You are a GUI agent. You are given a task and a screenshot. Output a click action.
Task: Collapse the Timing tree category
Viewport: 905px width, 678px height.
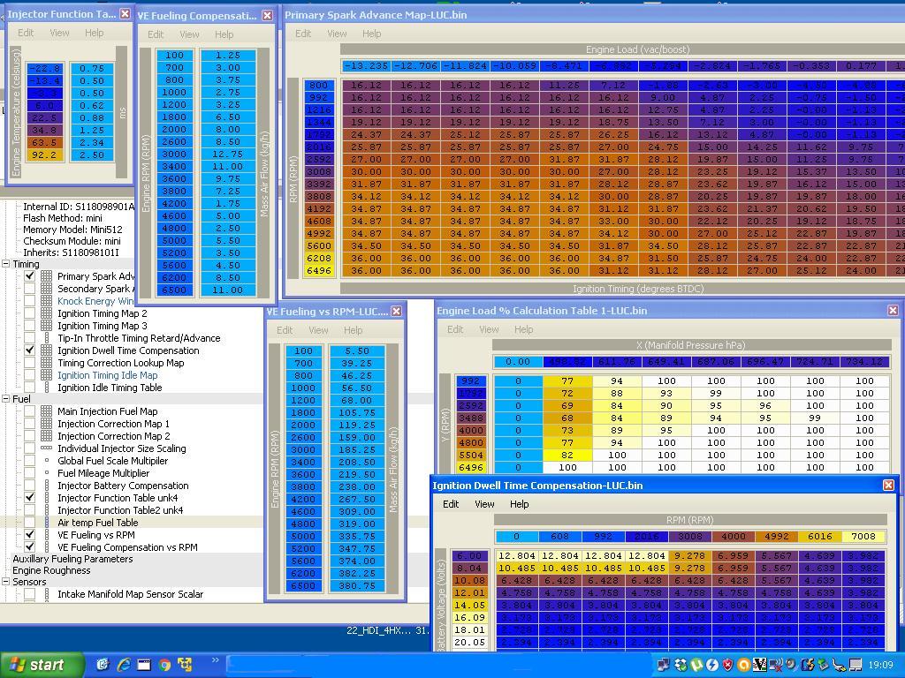6,264
